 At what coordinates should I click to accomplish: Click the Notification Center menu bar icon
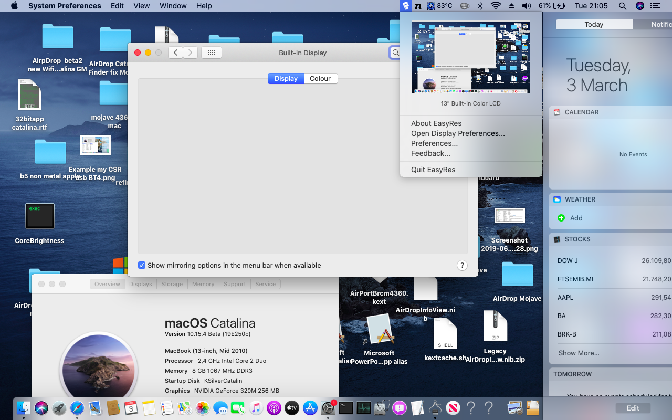655,6
